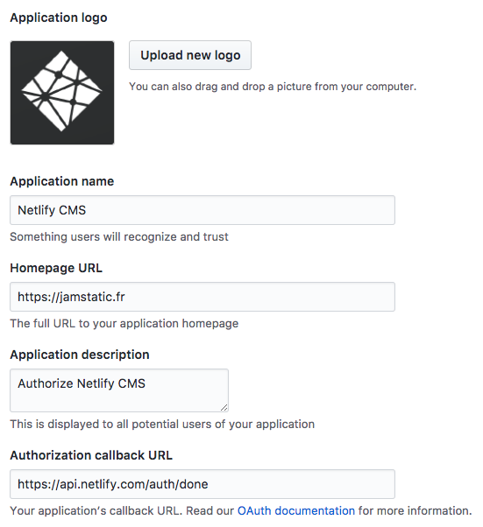
Task: Grab the description textarea corner grip
Action: pyautogui.click(x=224, y=408)
